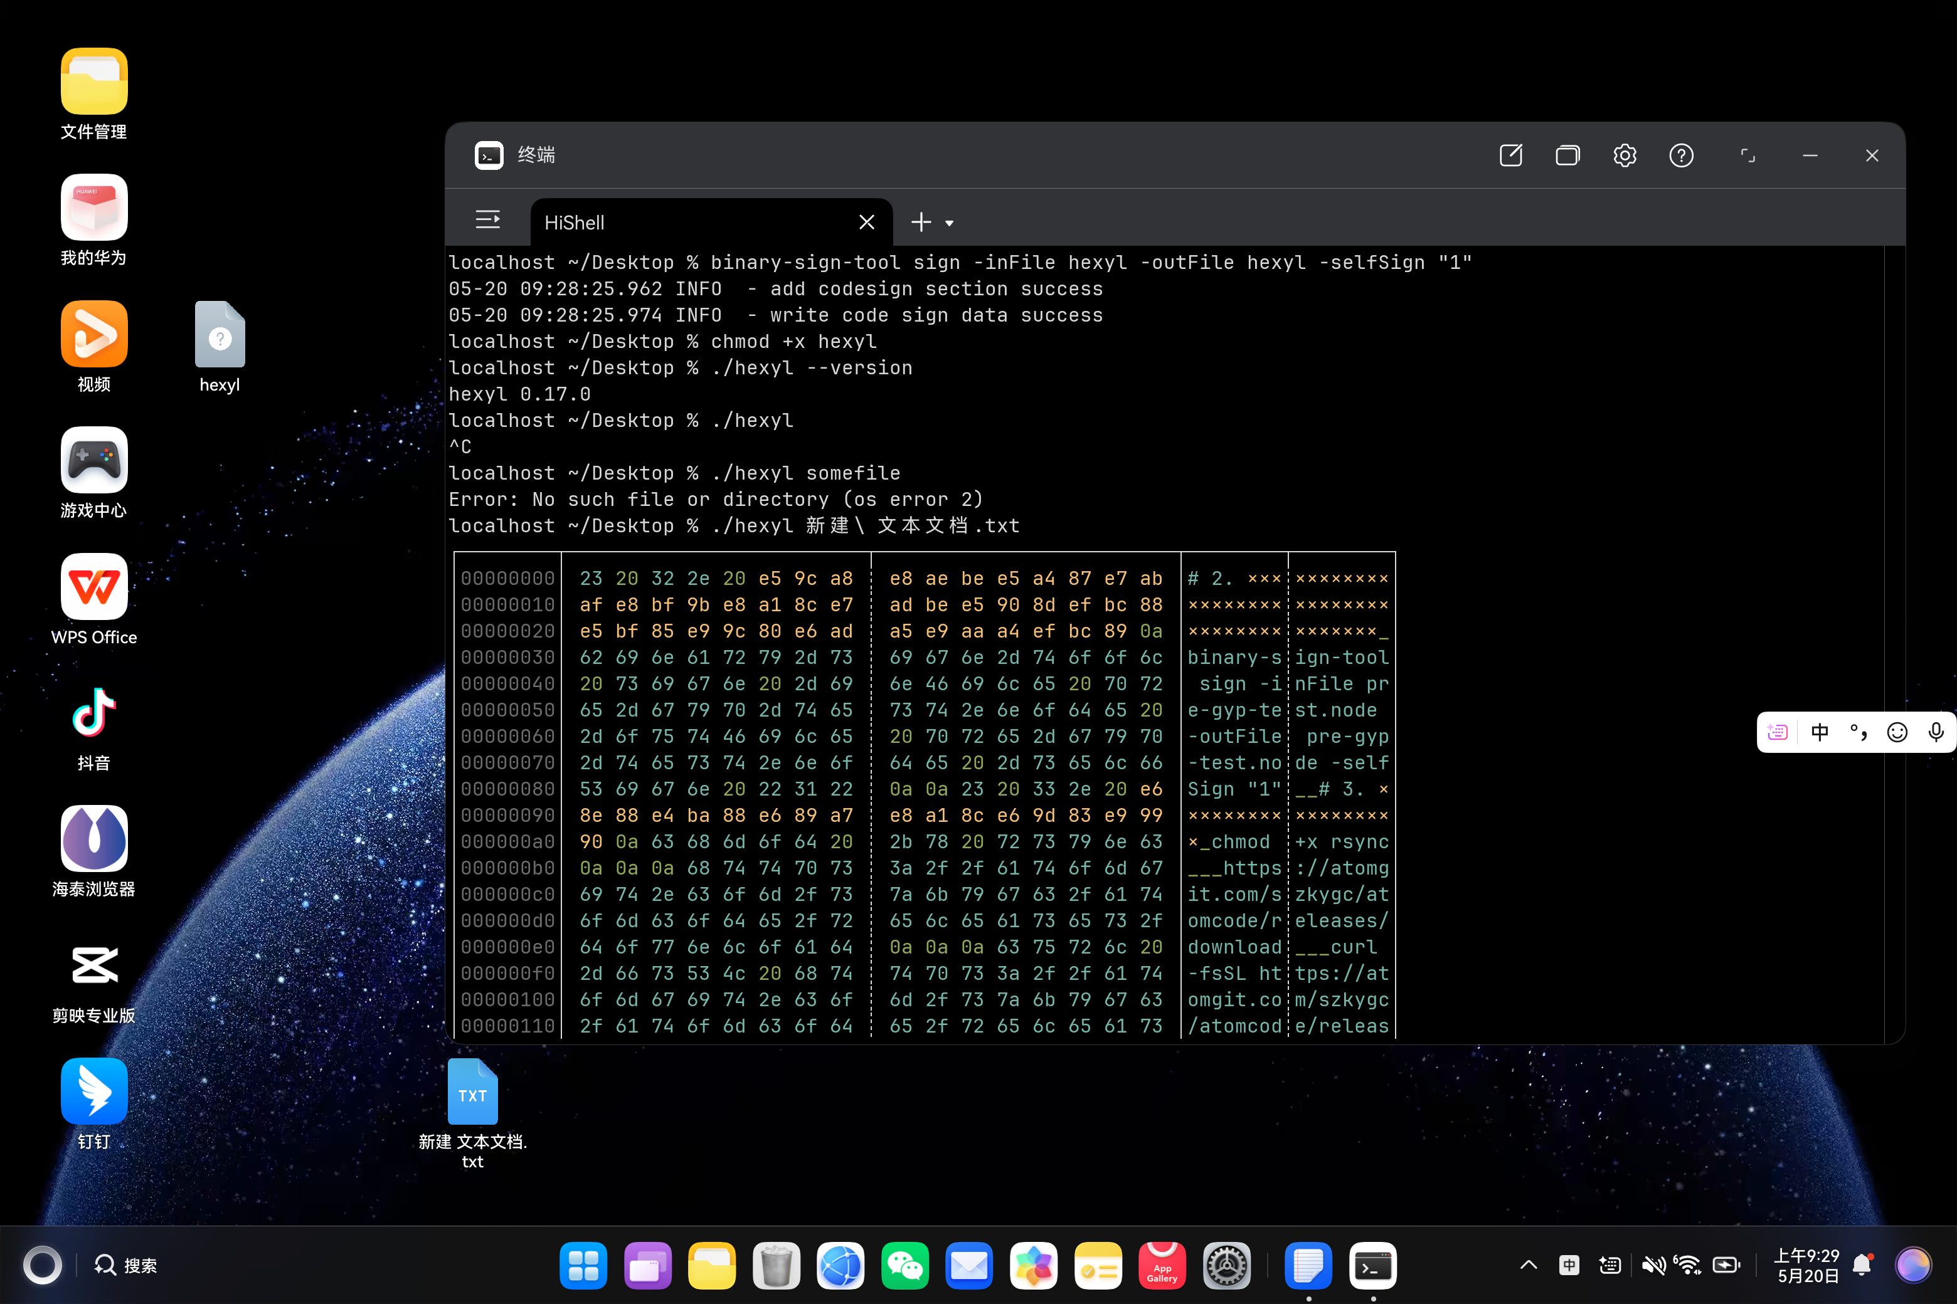Open the file manager folder in dock
The height and width of the screenshot is (1304, 1957).
(x=713, y=1266)
